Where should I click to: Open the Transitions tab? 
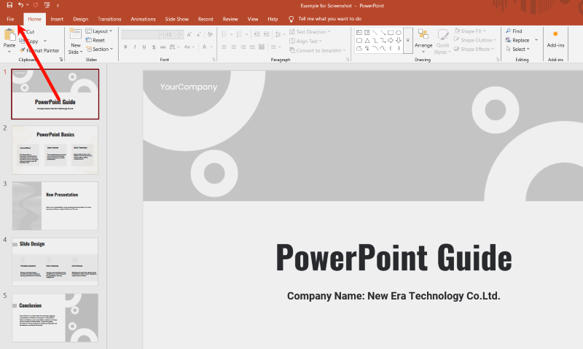[x=109, y=19]
